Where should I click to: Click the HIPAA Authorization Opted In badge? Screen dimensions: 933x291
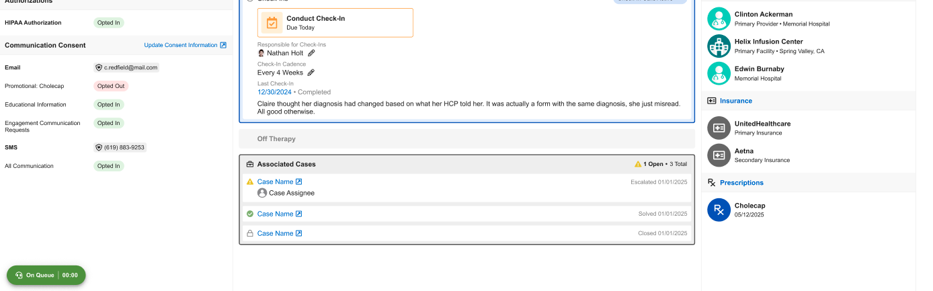109,23
